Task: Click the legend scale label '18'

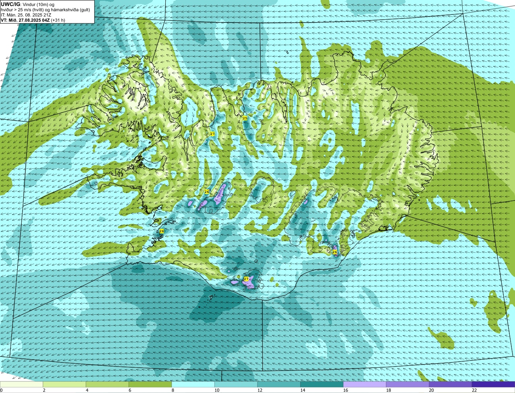Action: (388, 390)
